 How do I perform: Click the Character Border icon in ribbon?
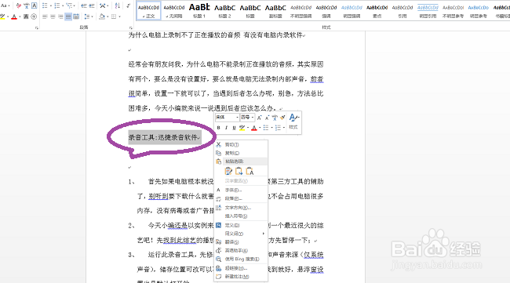34,5
